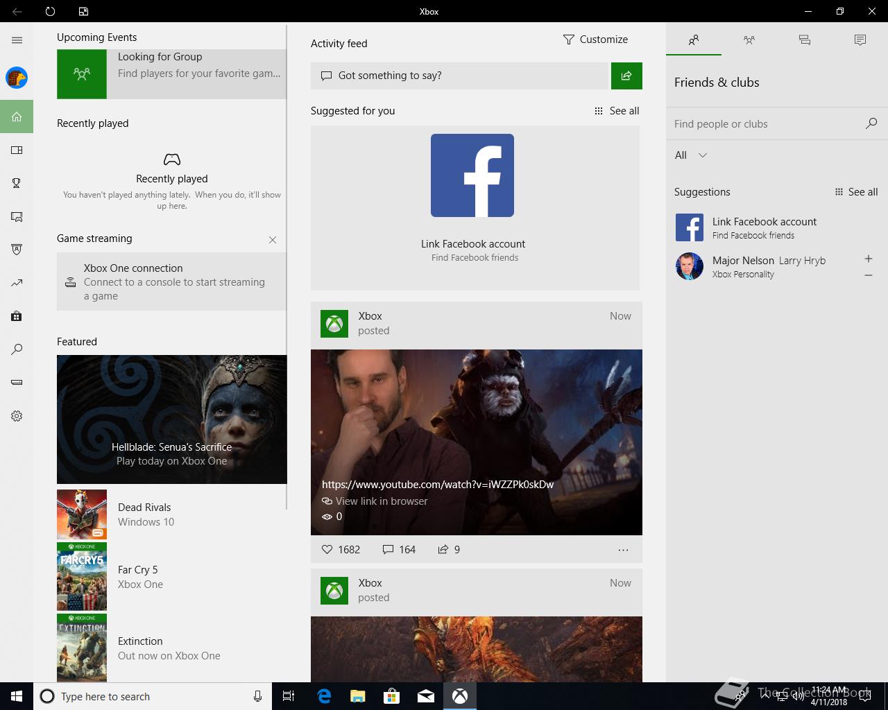Image resolution: width=888 pixels, height=710 pixels.
Task: Click the refresh button in title bar
Action: point(50,11)
